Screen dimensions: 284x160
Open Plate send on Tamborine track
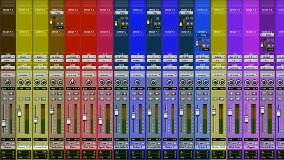coord(57,13)
